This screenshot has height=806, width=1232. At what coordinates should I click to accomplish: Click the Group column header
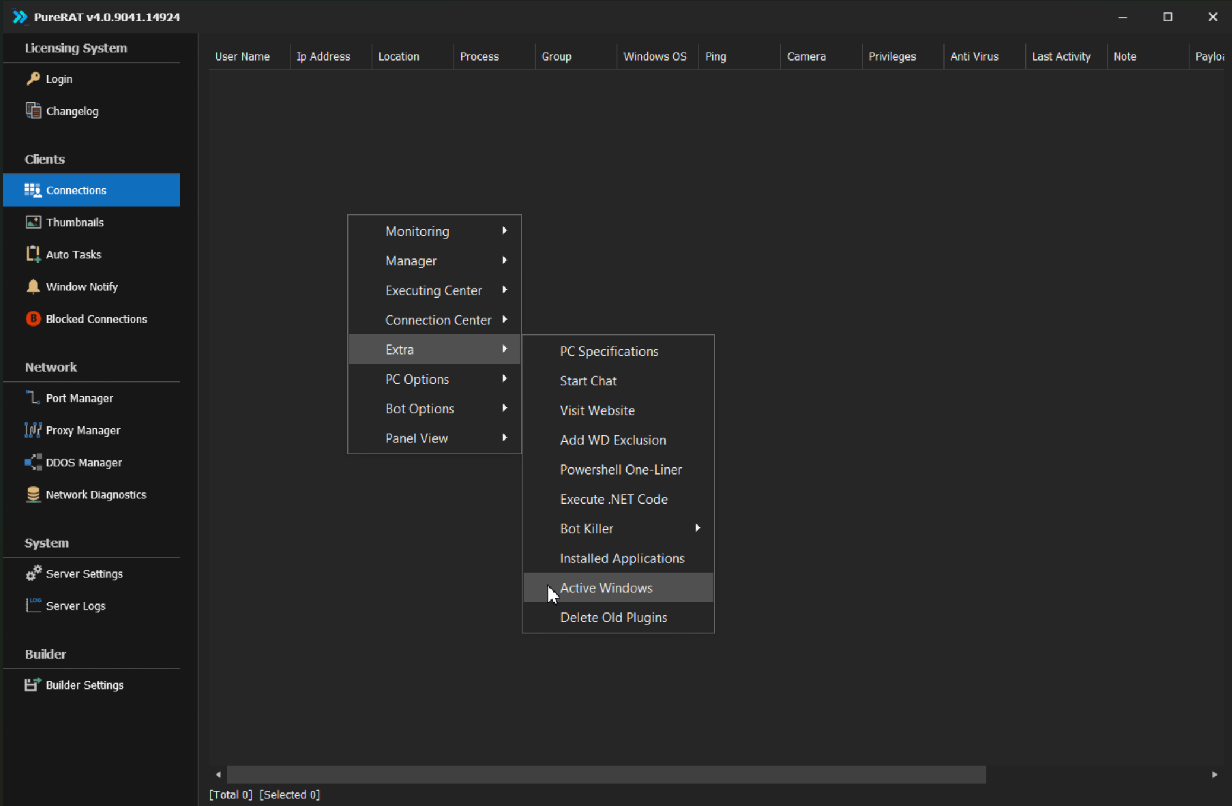576,56
